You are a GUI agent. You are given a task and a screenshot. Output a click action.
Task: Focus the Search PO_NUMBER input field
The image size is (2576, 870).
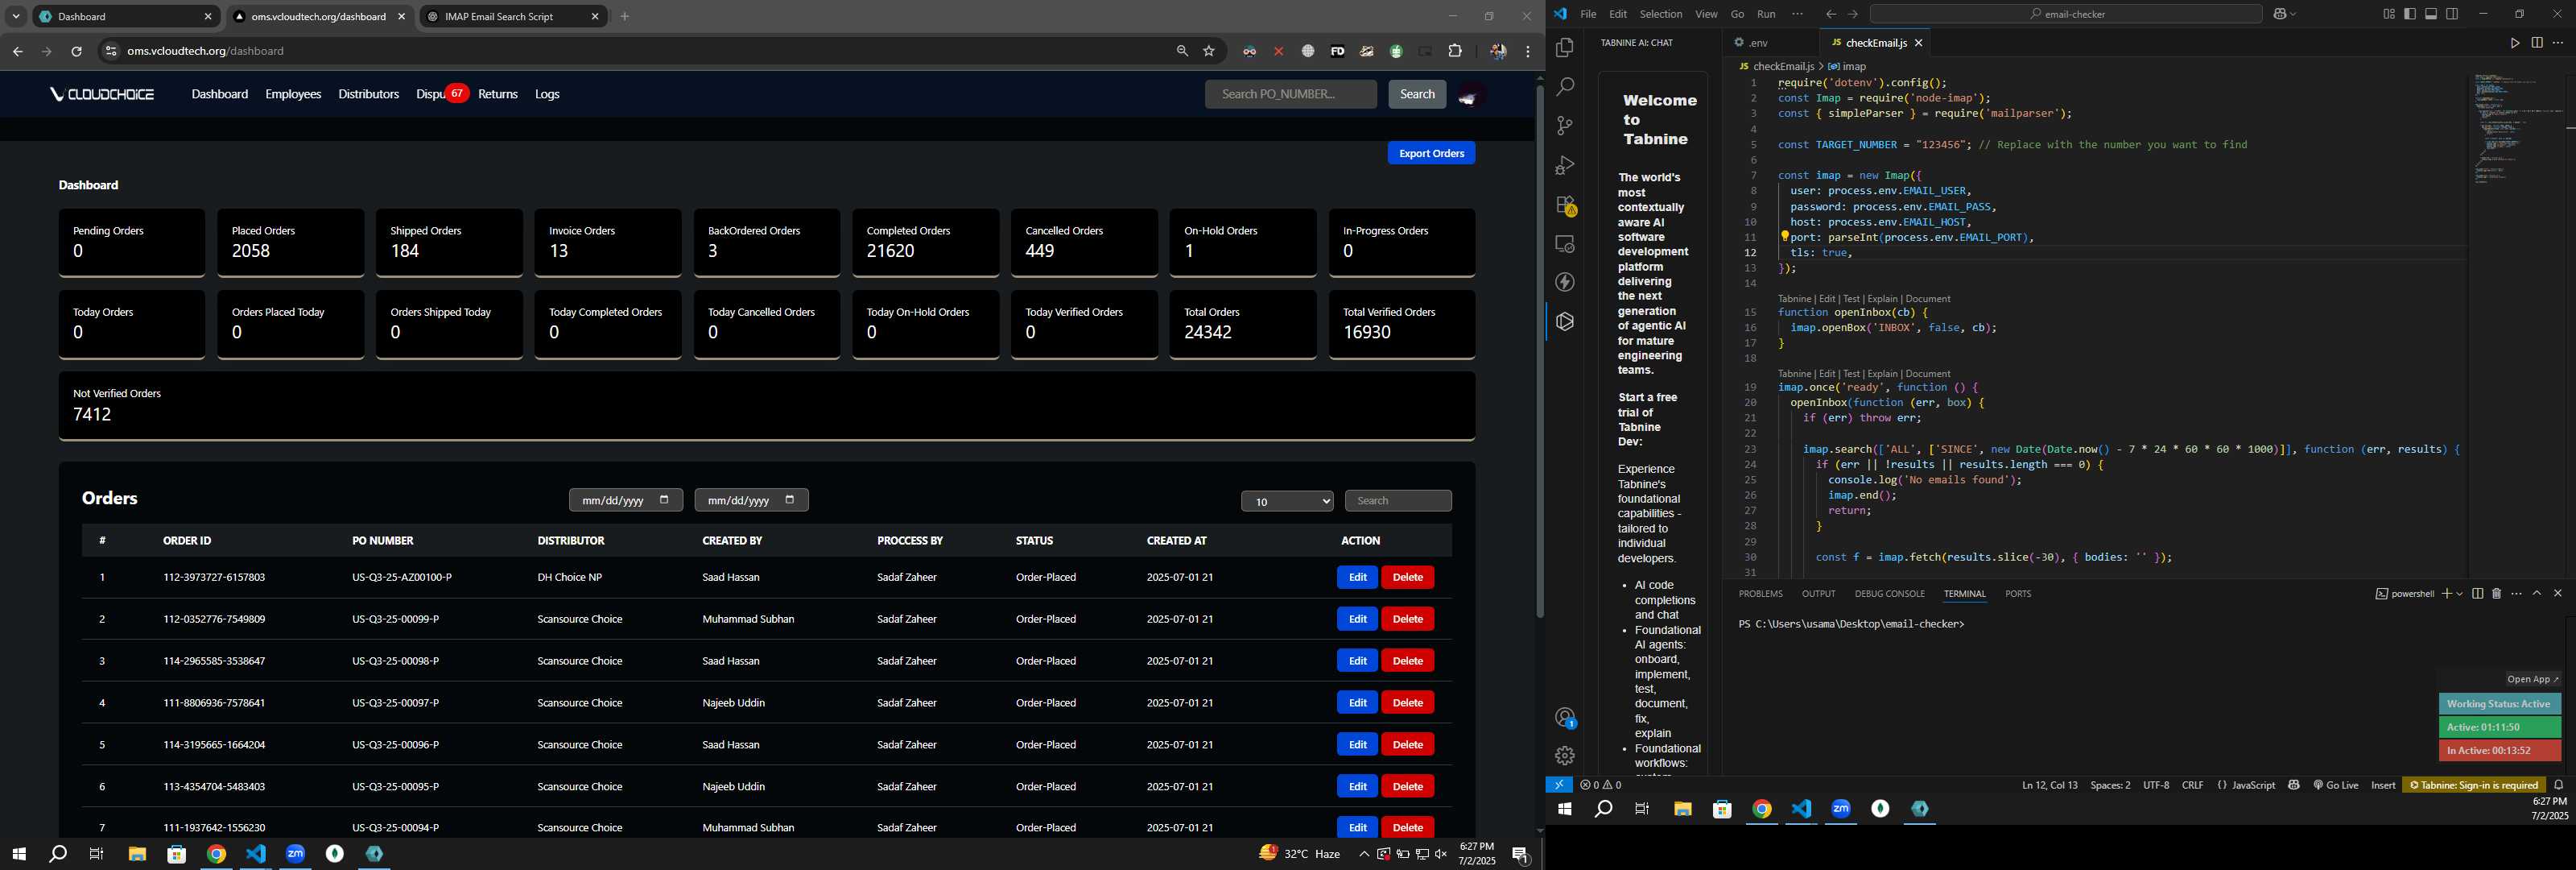point(1290,94)
